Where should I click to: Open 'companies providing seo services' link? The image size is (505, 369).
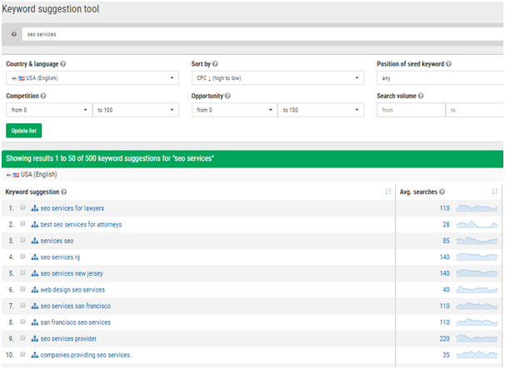tap(85, 355)
